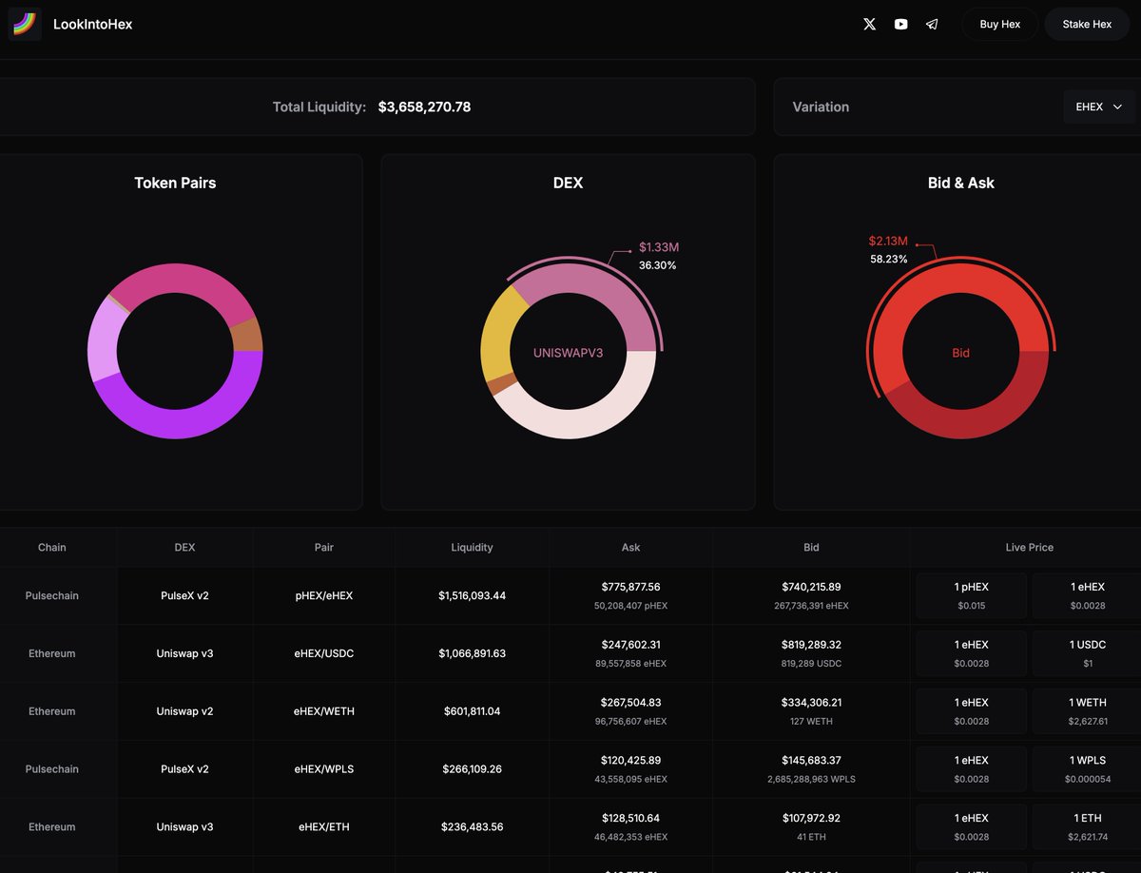Click the pHEX/eHEX pair cell
The width and height of the screenshot is (1141, 873).
click(x=324, y=596)
